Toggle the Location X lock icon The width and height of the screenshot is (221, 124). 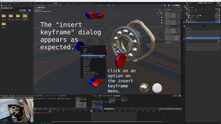(x=178, y=14)
